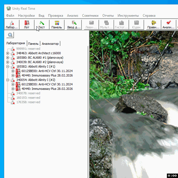The image size is (178, 178).
Task: Select 340039: BC AU680 #2 (planovaya)
Action: tap(39, 62)
